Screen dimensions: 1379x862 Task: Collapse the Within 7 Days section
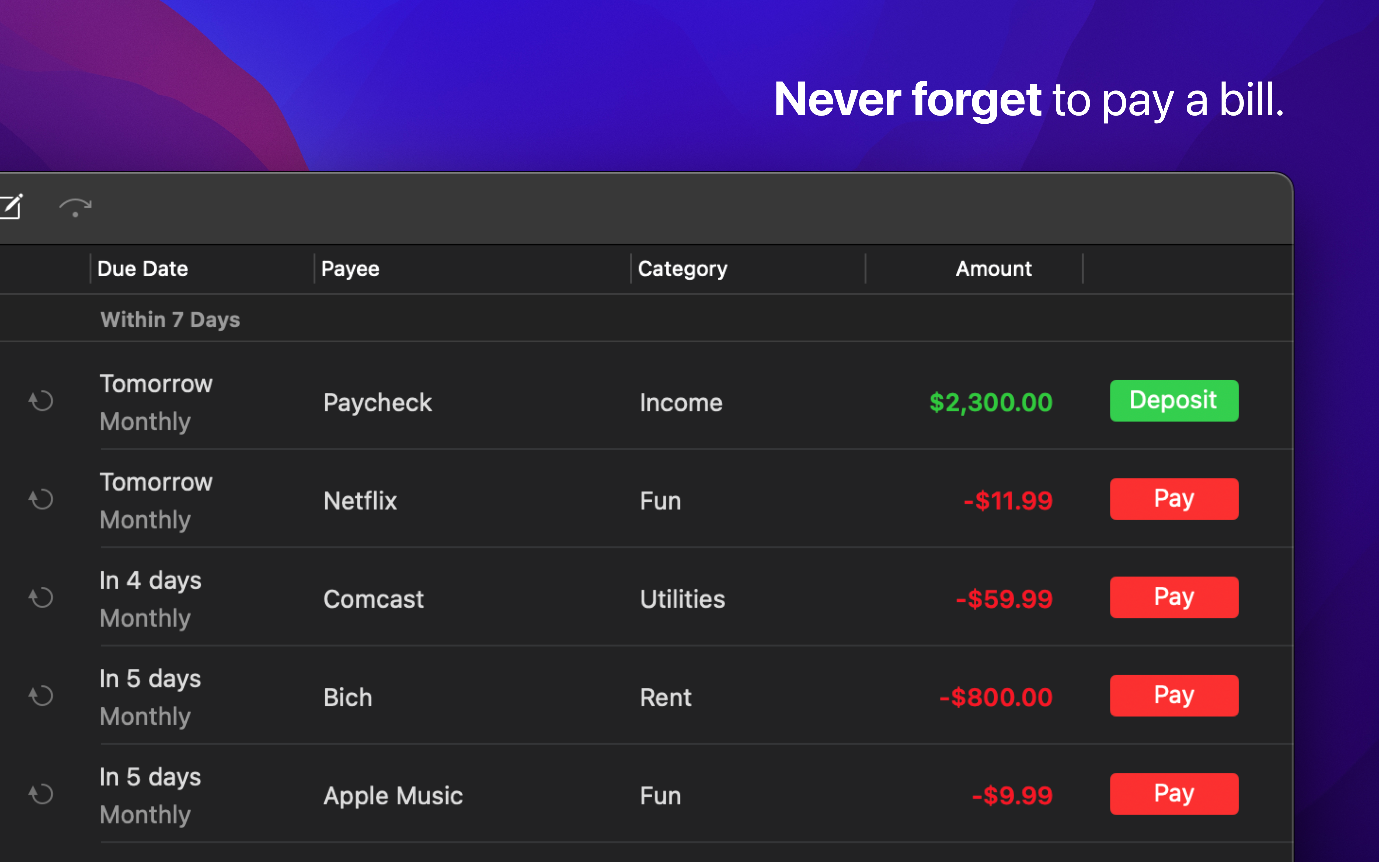[170, 319]
